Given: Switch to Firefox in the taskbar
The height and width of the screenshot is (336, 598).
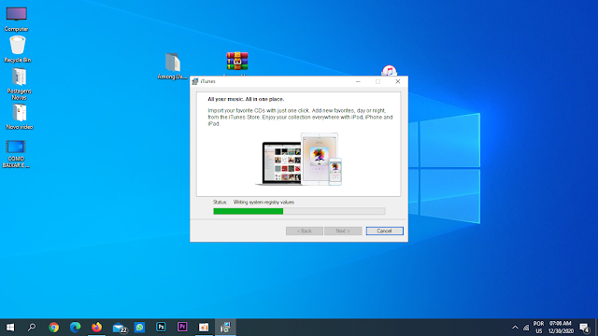Looking at the screenshot, I should point(96,328).
